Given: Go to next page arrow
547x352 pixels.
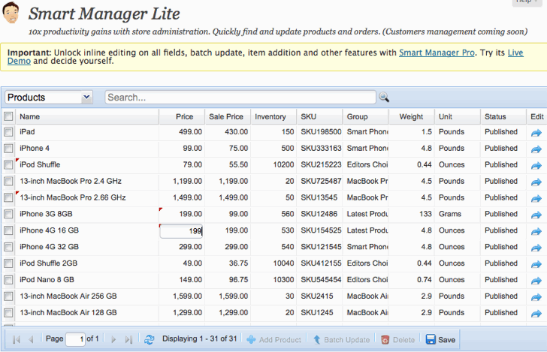Looking at the screenshot, I should [113, 339].
